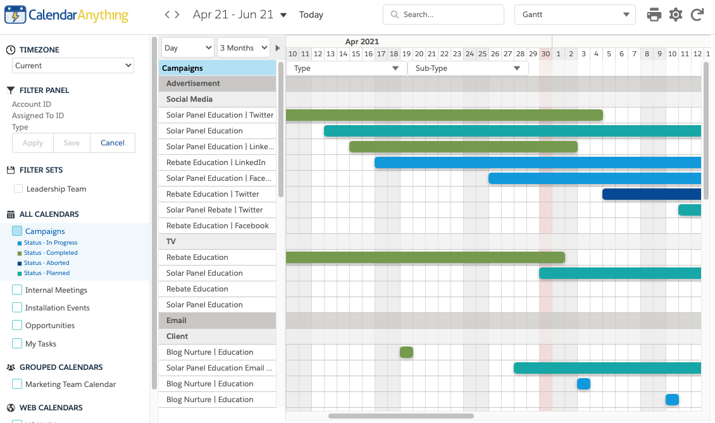Screen dimensions: 715x423
Task: Check the Internal Meetings calendar
Action: pyautogui.click(x=17, y=290)
